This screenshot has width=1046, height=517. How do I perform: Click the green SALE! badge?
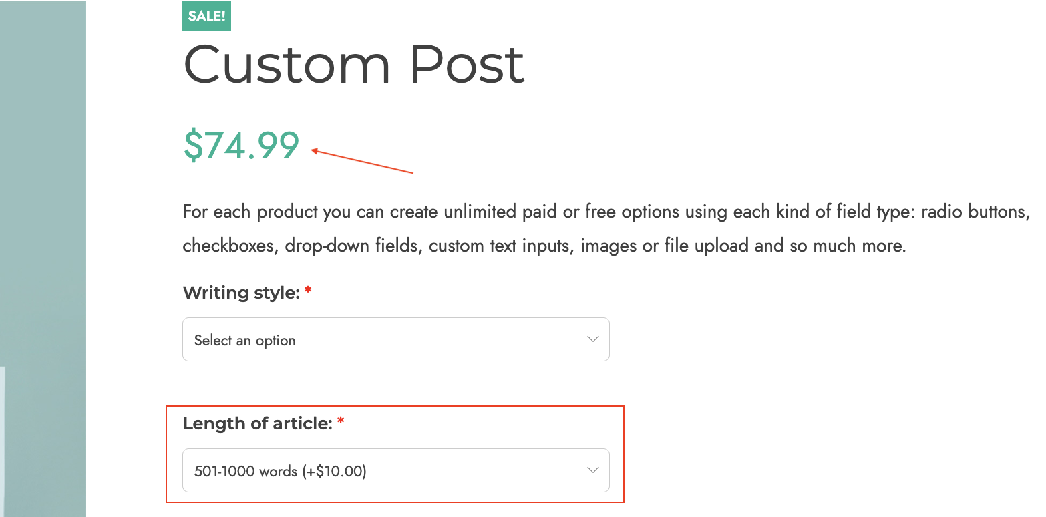206,16
